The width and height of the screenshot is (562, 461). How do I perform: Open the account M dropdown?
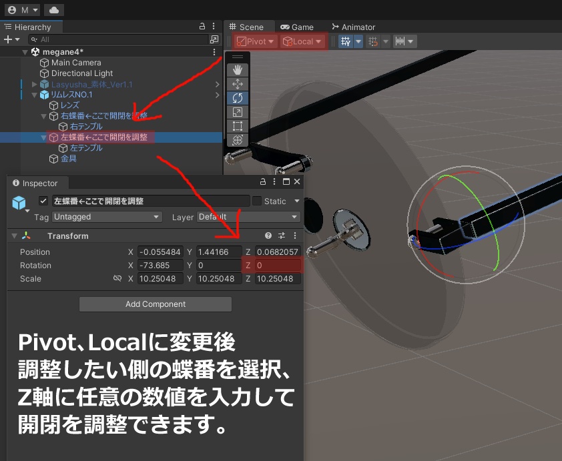pyautogui.click(x=22, y=10)
